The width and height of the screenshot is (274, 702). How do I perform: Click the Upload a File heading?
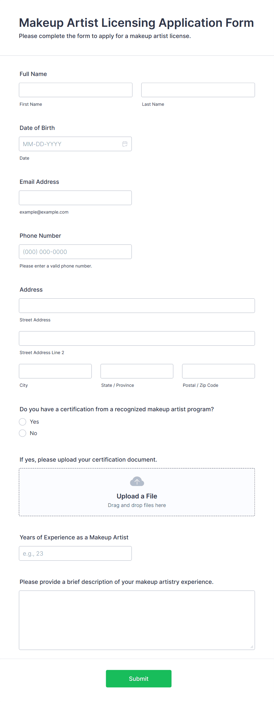[137, 496]
